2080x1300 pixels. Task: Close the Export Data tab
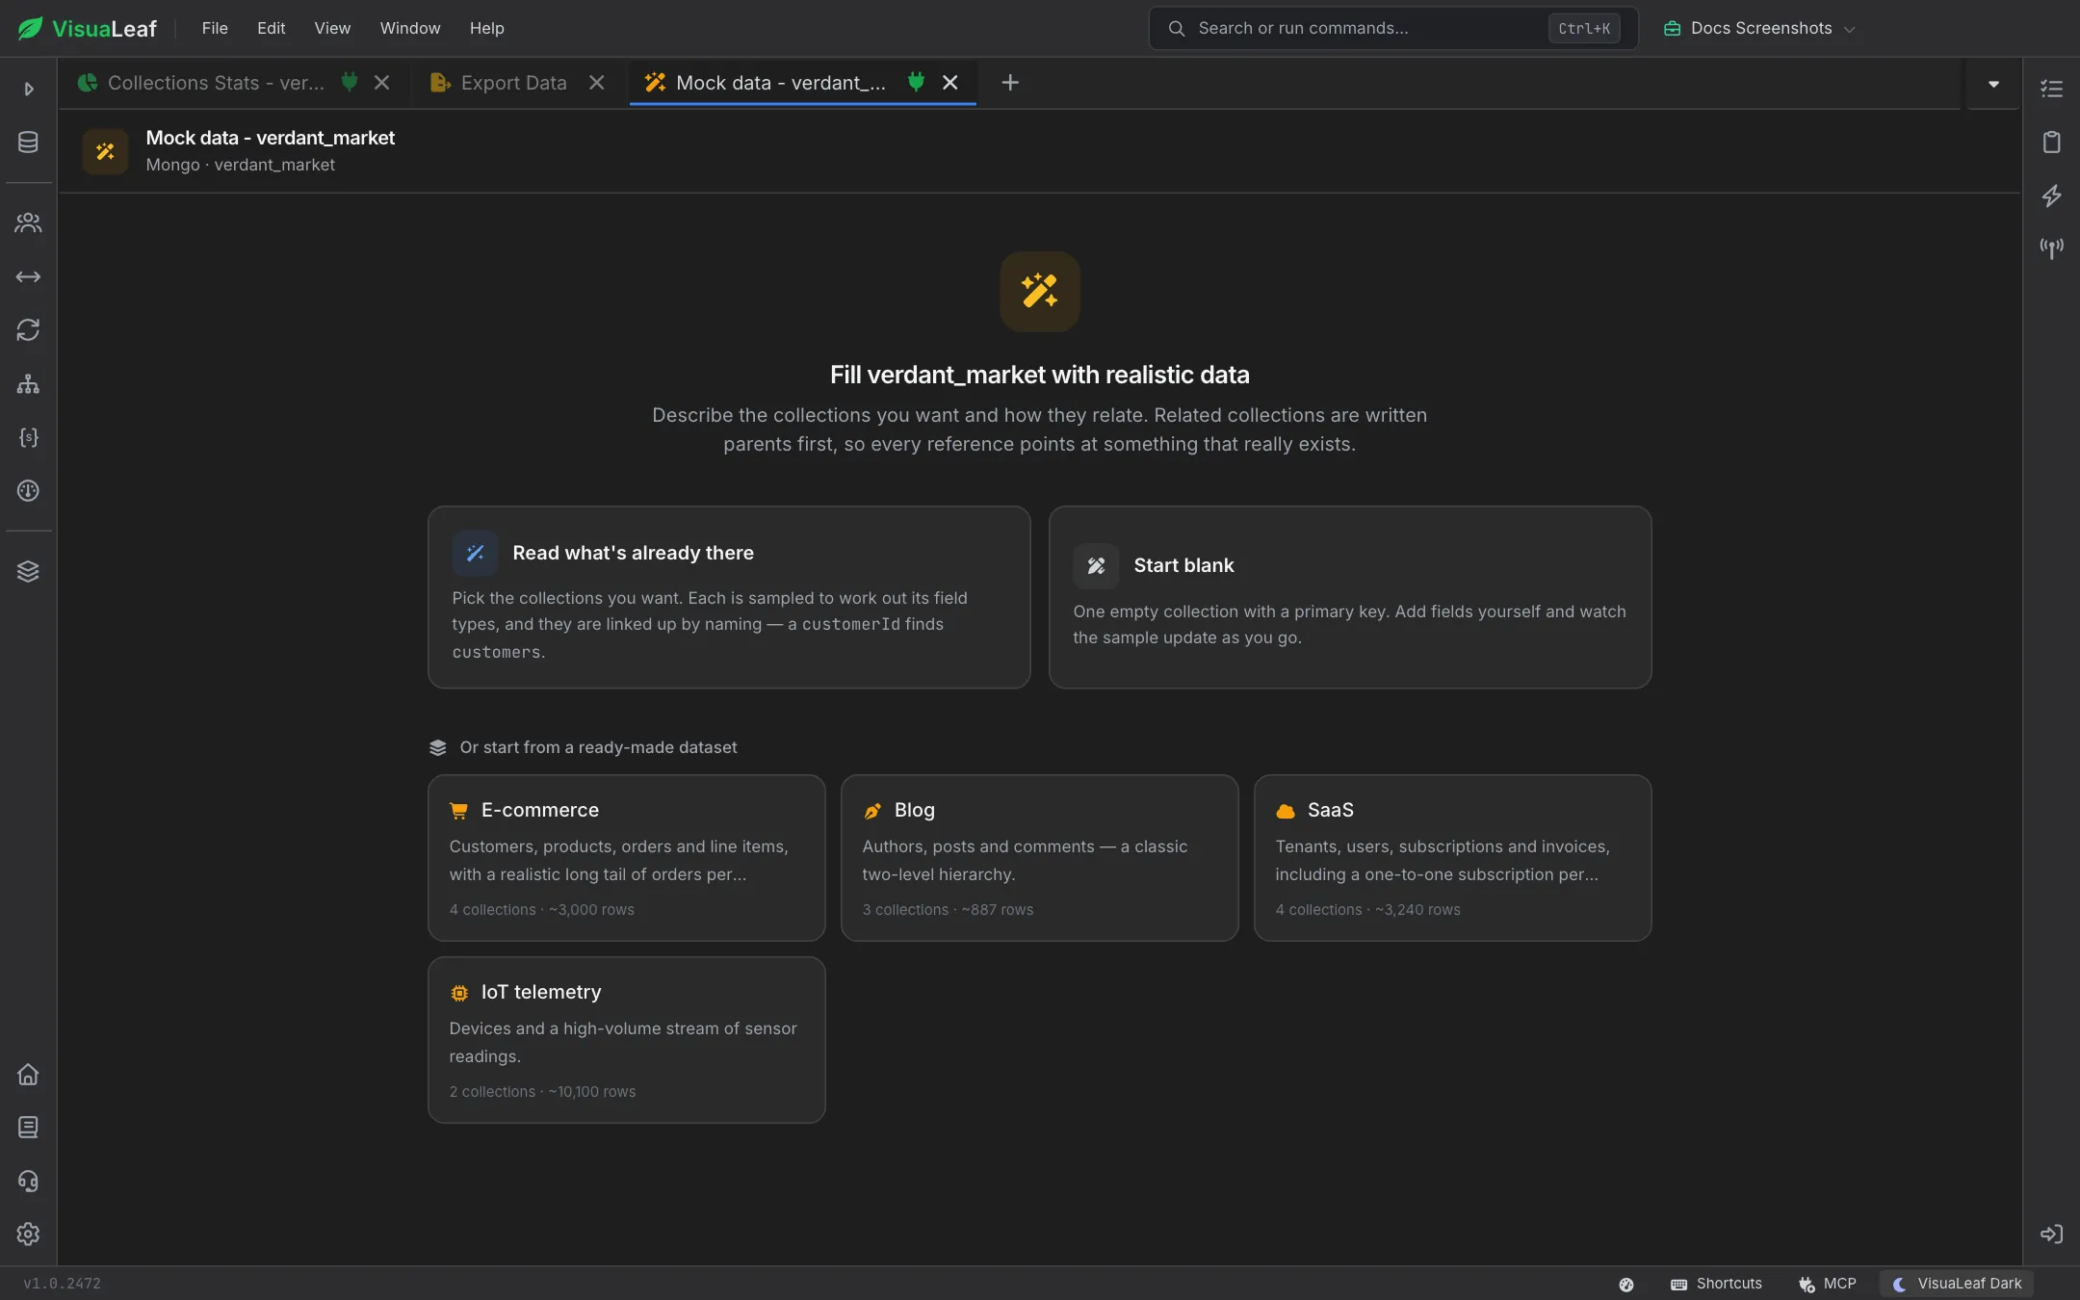point(597,83)
